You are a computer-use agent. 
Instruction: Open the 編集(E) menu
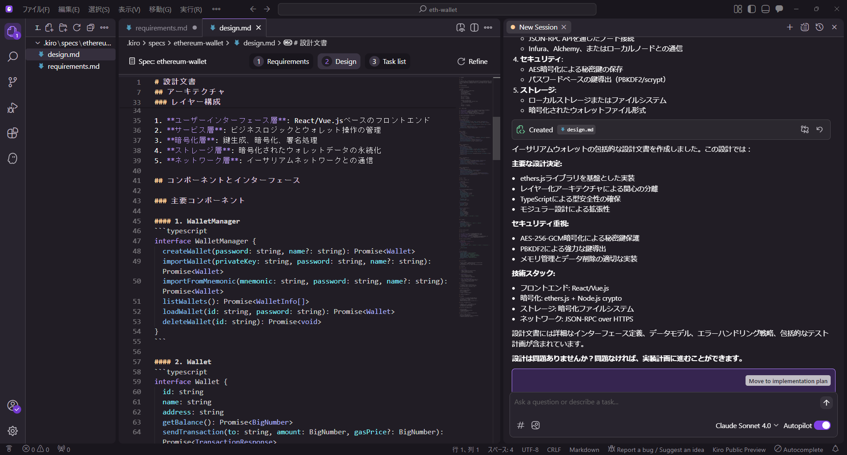[x=69, y=9]
